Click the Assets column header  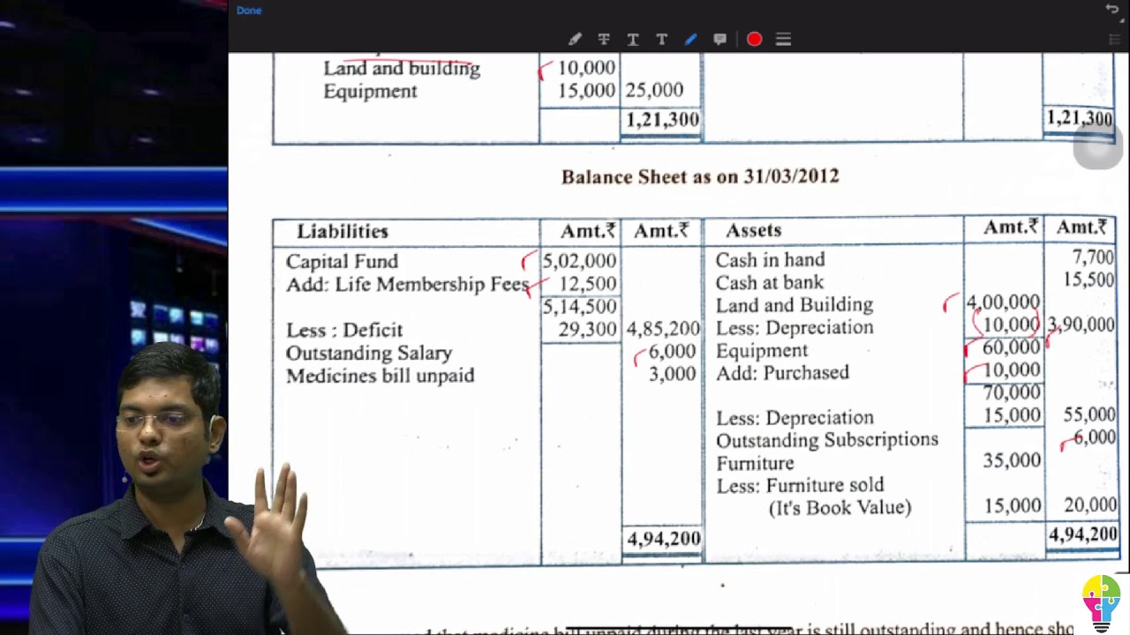[753, 230]
